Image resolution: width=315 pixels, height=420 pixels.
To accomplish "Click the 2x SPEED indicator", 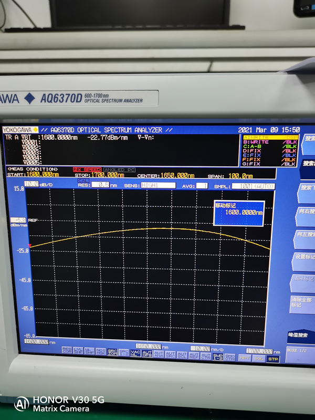I will [x=87, y=170].
